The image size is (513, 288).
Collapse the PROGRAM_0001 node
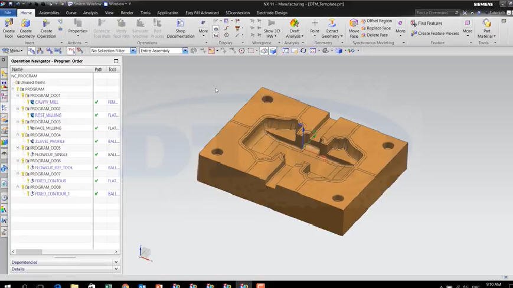point(18,96)
